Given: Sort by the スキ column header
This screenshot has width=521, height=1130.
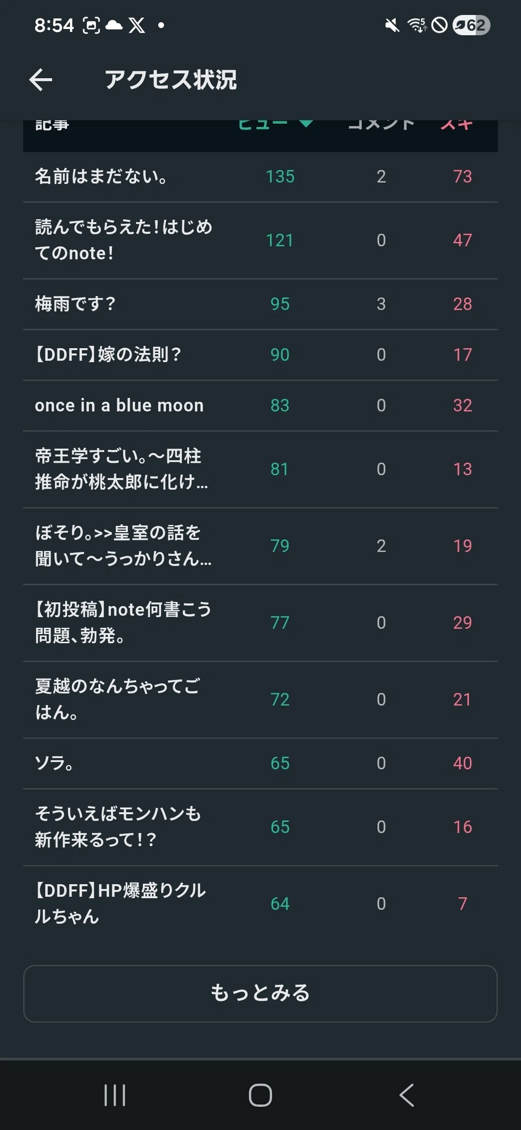Looking at the screenshot, I should 456,125.
